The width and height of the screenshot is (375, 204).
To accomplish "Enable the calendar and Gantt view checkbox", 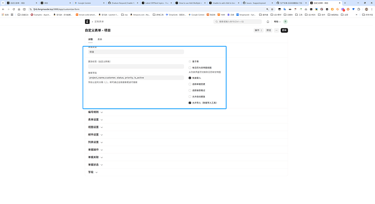I will click(190, 68).
